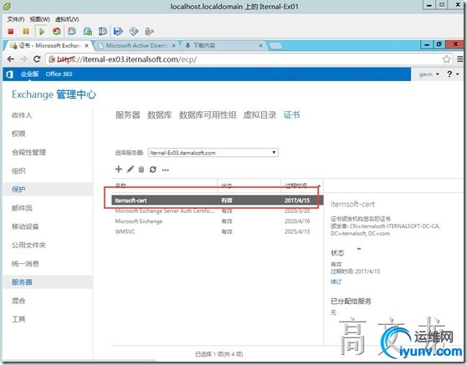Close the Microsoft Active Directory browser tab
Image resolution: width=467 pixels, height=365 pixels.
[x=173, y=45]
